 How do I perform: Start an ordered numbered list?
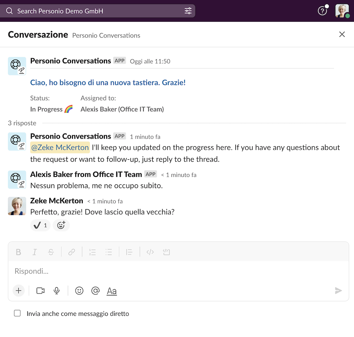(92, 252)
